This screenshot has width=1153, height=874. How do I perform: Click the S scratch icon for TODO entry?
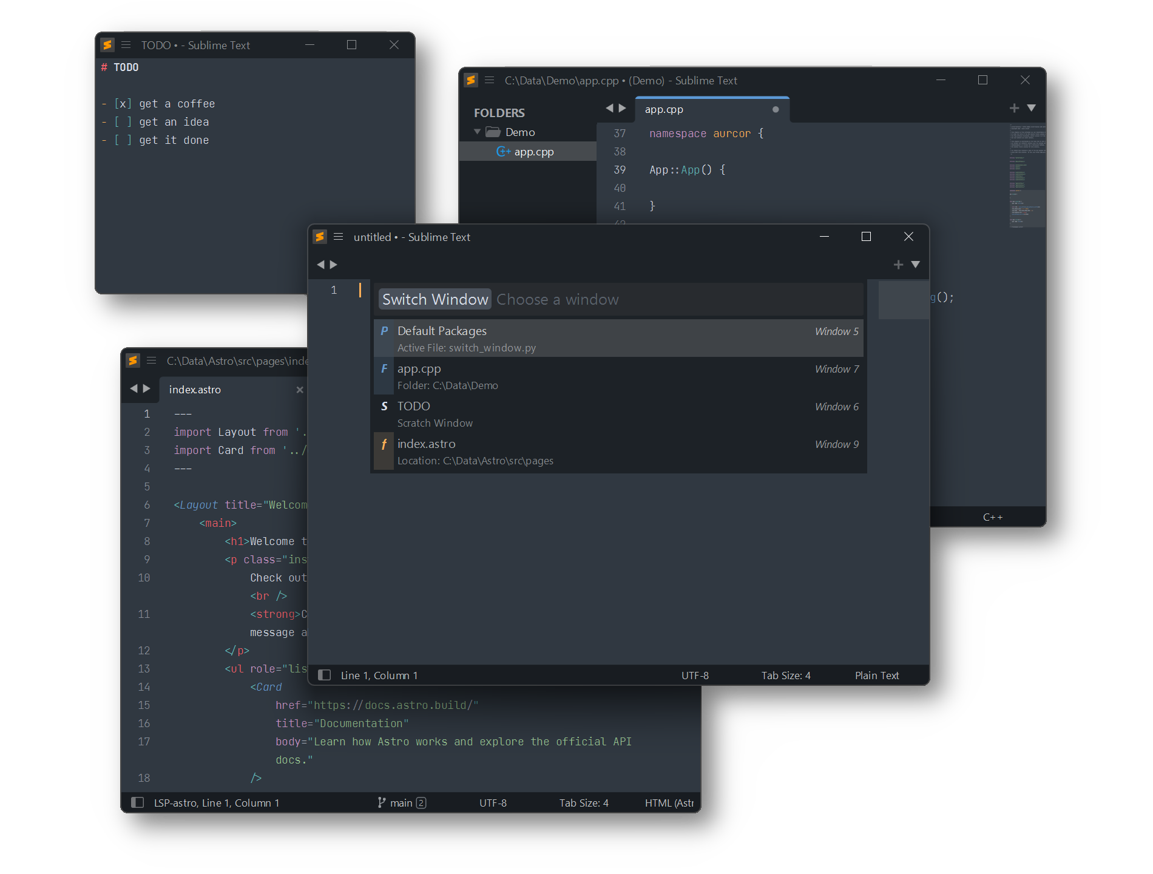pyautogui.click(x=384, y=406)
